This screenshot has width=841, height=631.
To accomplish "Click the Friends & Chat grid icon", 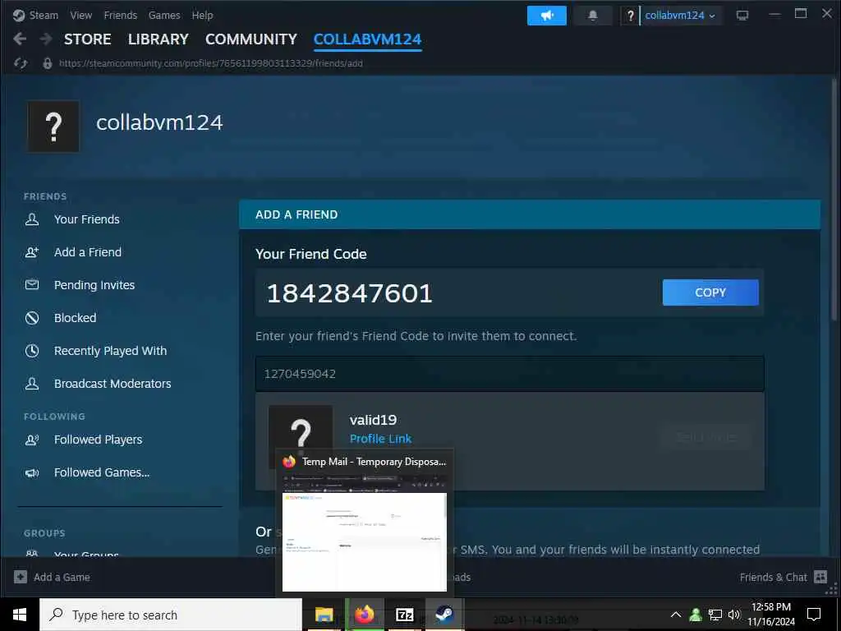I will tap(820, 577).
